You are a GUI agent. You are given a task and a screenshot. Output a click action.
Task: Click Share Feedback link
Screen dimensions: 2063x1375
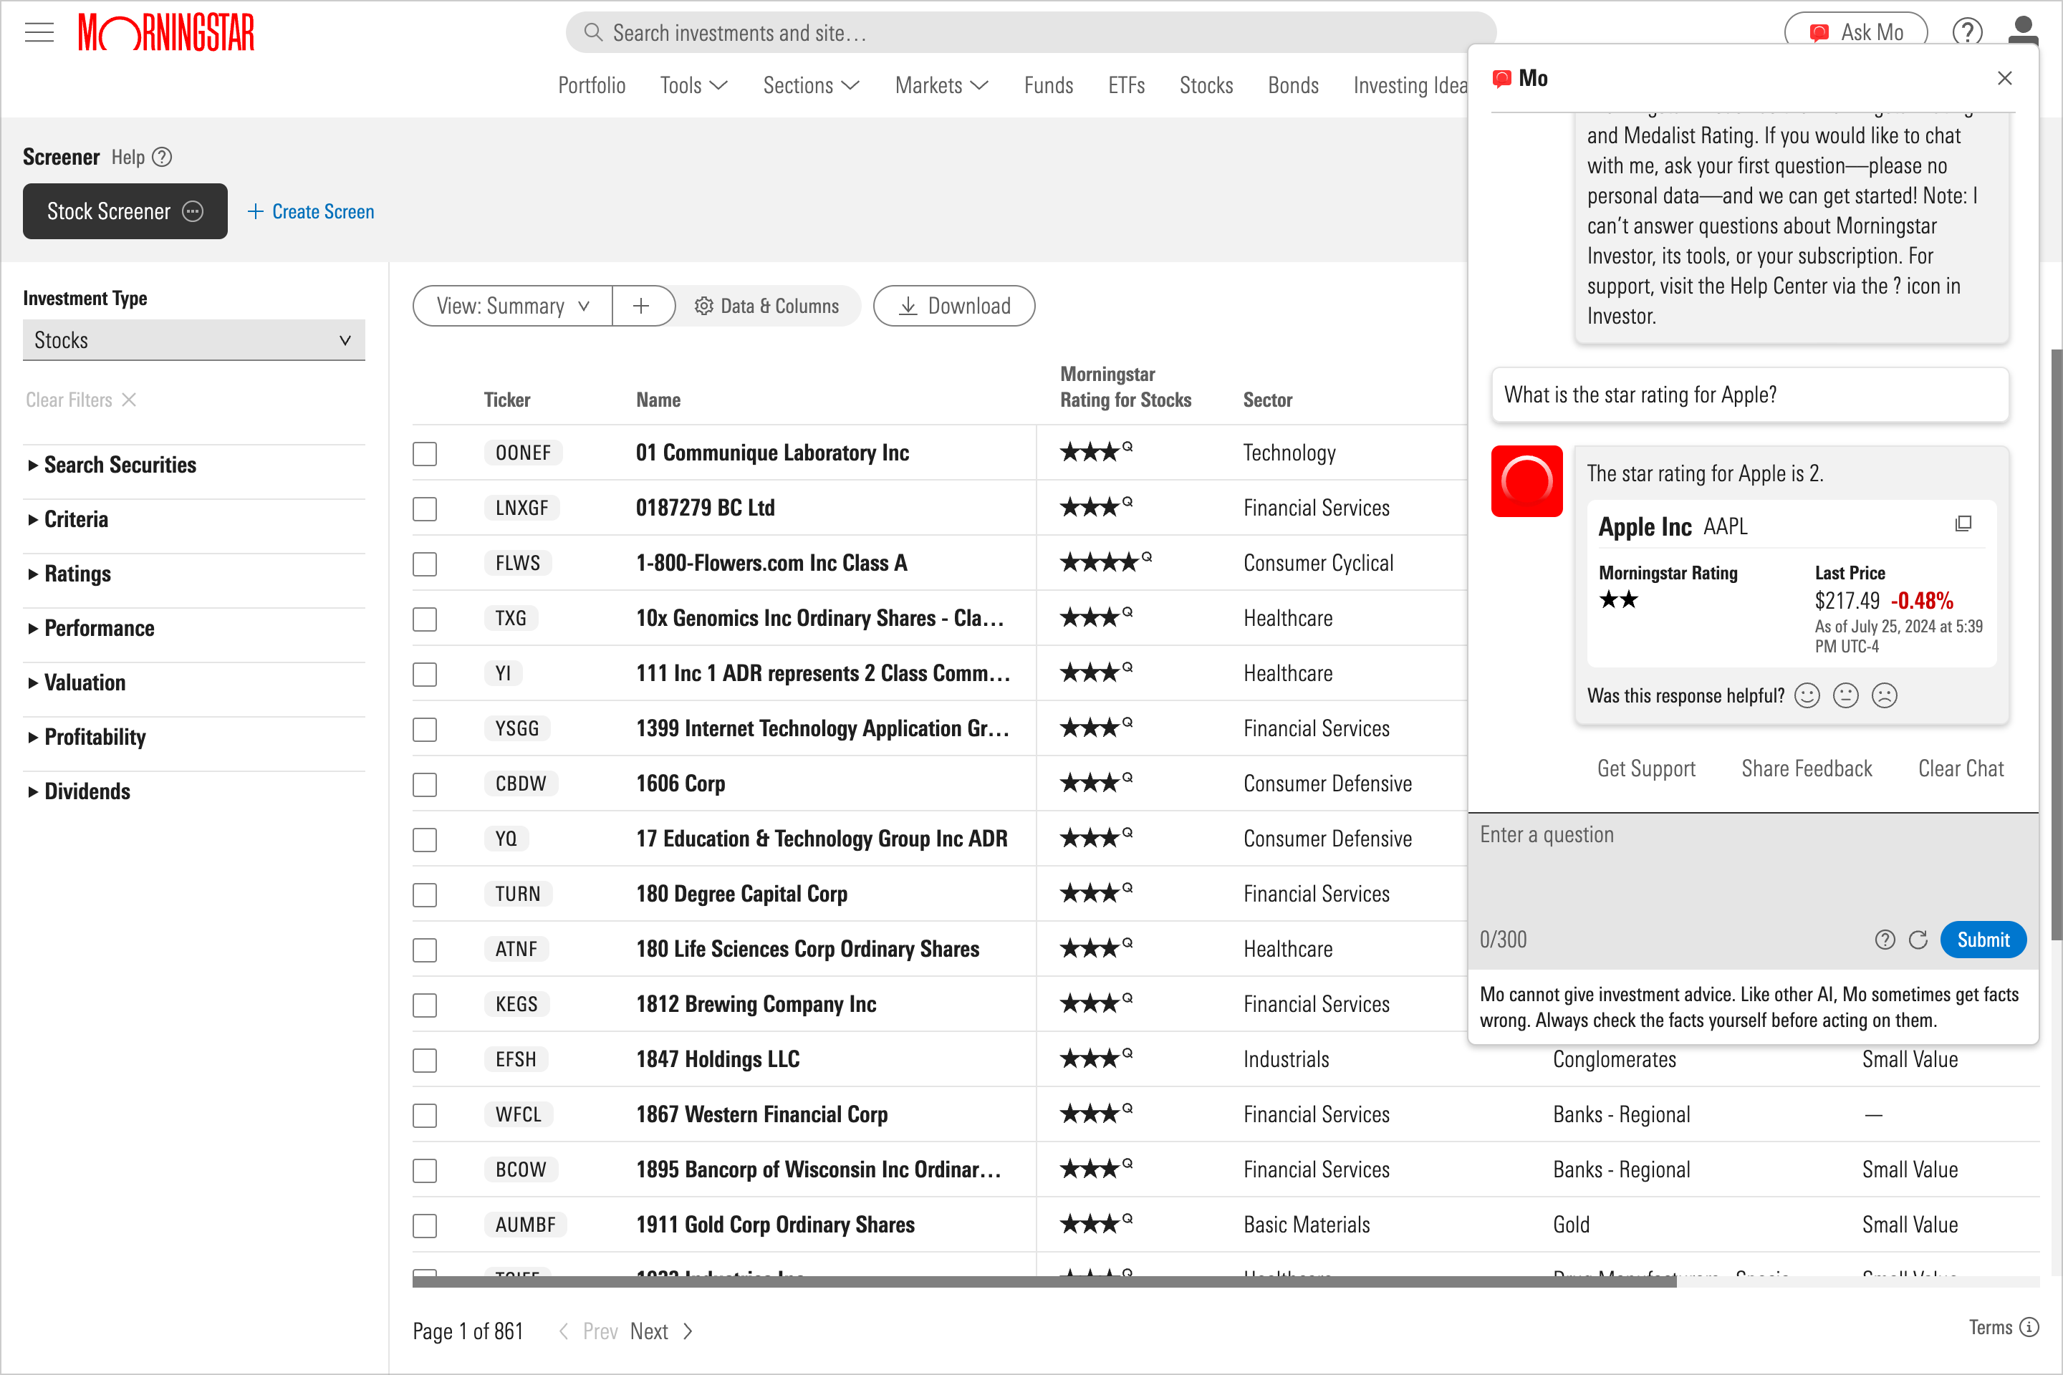coord(1806,769)
